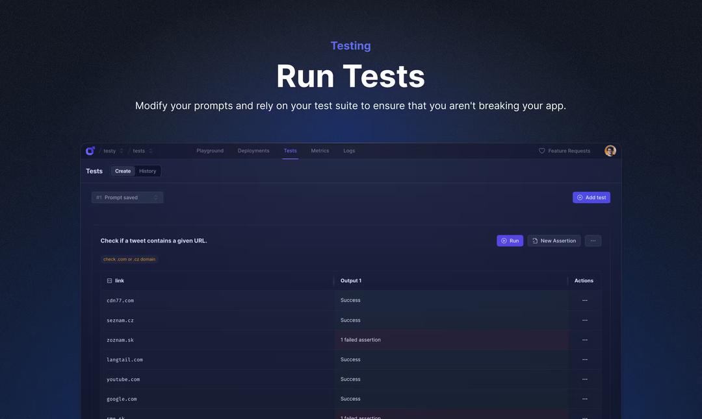The width and height of the screenshot is (702, 419).
Task: Click the Success output for google.com
Action: (452, 399)
